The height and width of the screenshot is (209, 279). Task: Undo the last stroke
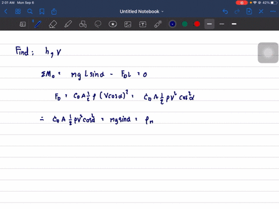pos(225,12)
